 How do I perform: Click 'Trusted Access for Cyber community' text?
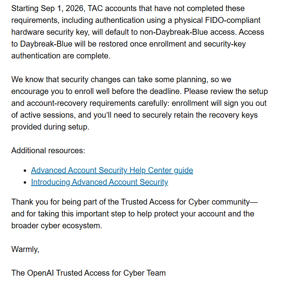coord(185,202)
